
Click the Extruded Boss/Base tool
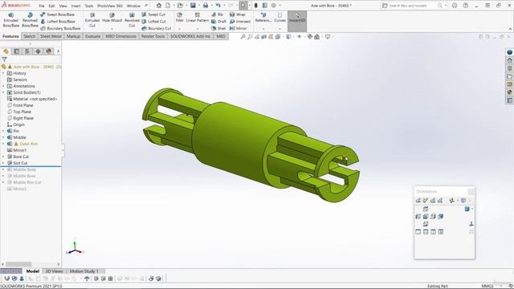click(x=10, y=20)
